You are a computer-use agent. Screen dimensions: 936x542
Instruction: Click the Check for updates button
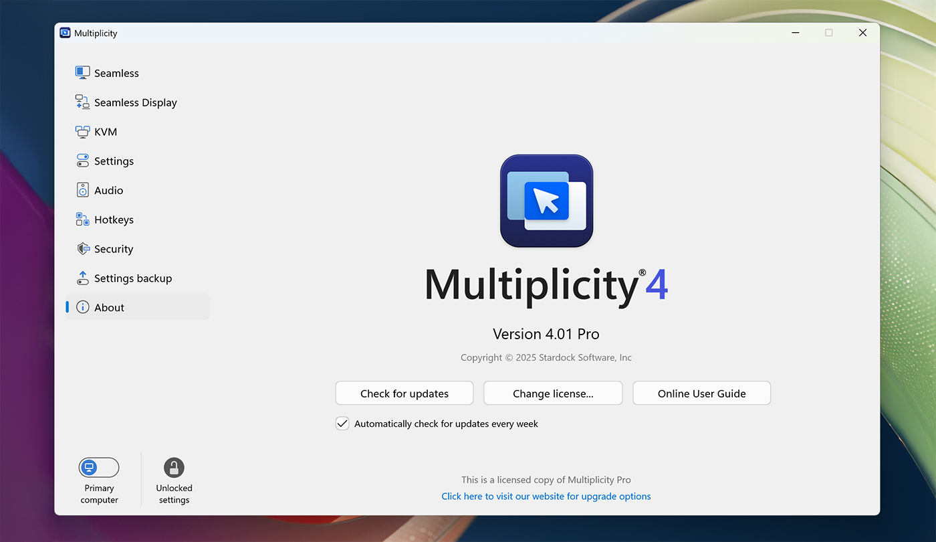(x=404, y=393)
